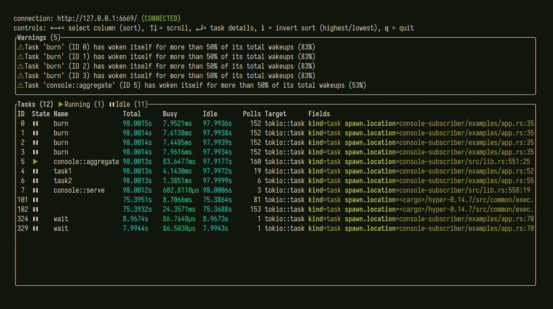Viewport: 553px width, 309px height.
Task: Click the idle pause icon in task1 row
Action: click(35, 171)
